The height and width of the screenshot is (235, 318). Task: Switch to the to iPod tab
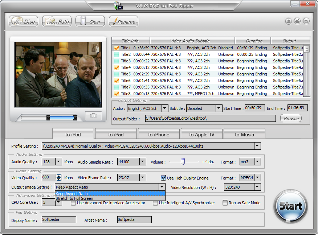click(x=73, y=135)
